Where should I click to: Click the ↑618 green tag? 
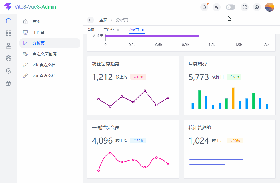click(234, 77)
